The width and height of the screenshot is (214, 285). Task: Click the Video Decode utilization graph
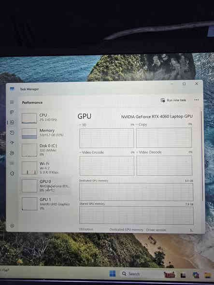pos(164,165)
